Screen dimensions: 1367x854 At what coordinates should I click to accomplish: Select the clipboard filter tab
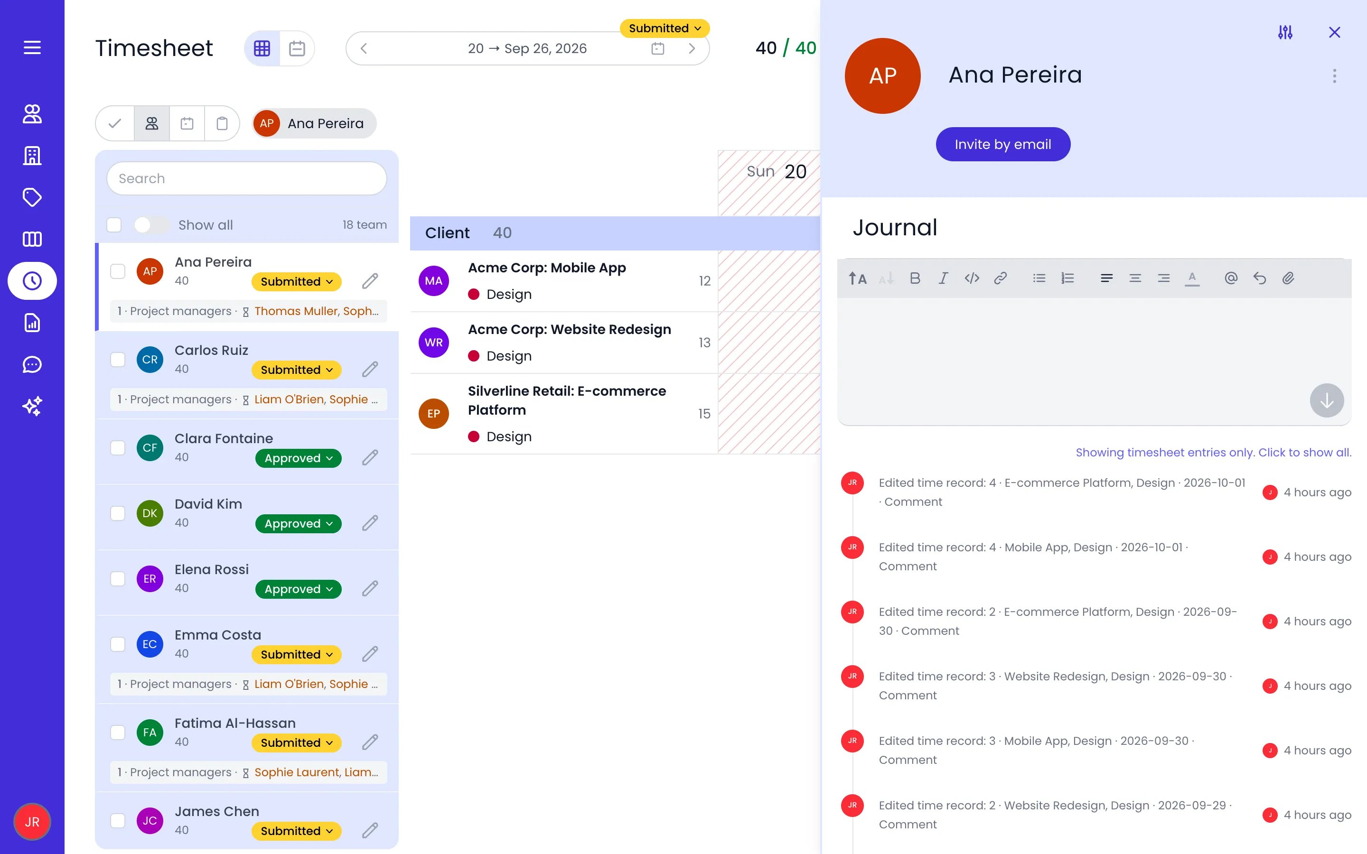click(222, 123)
